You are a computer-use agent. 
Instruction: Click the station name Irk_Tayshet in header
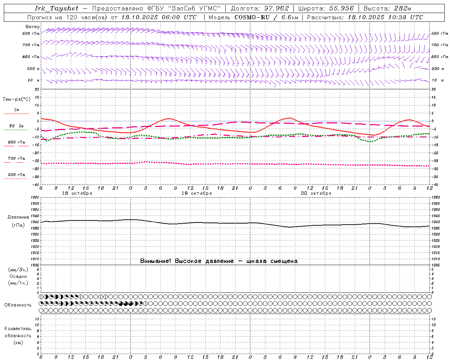(57, 8)
